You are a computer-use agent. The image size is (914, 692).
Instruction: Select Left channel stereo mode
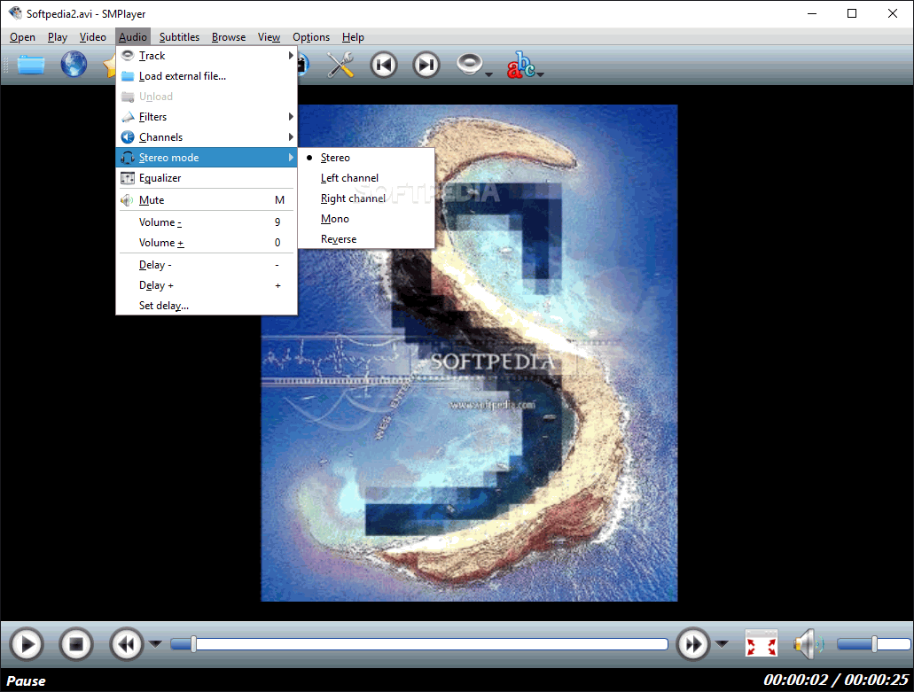(x=366, y=178)
